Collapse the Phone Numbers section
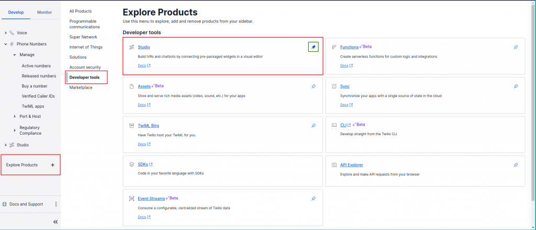This screenshot has height=230, width=536. [5, 44]
